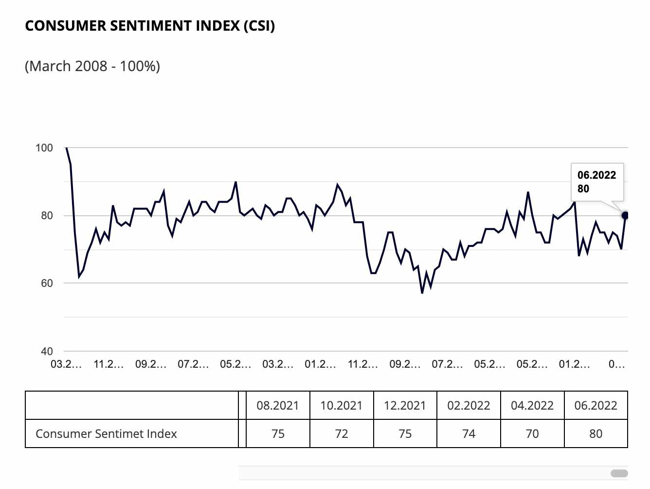Click the 12.2021 table column header

coord(405,405)
